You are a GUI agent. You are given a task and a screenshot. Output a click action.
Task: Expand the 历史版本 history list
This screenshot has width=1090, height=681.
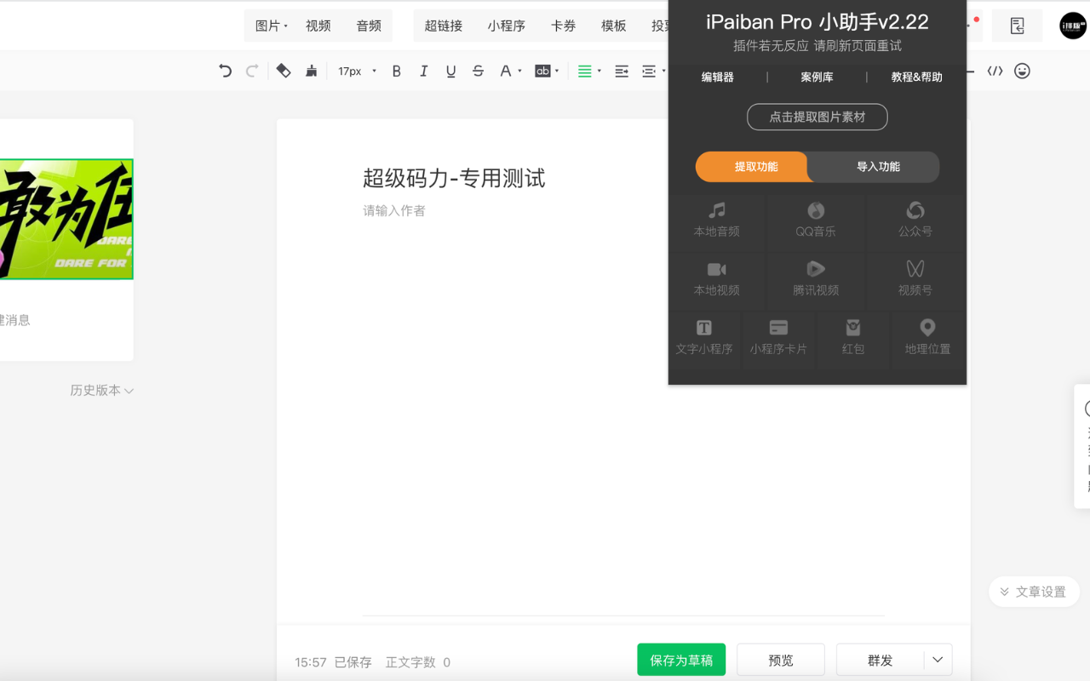101,391
